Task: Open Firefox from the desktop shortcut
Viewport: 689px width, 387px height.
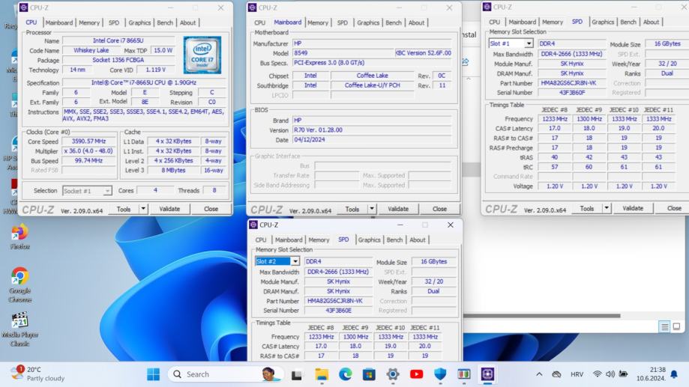Action: coord(19,233)
